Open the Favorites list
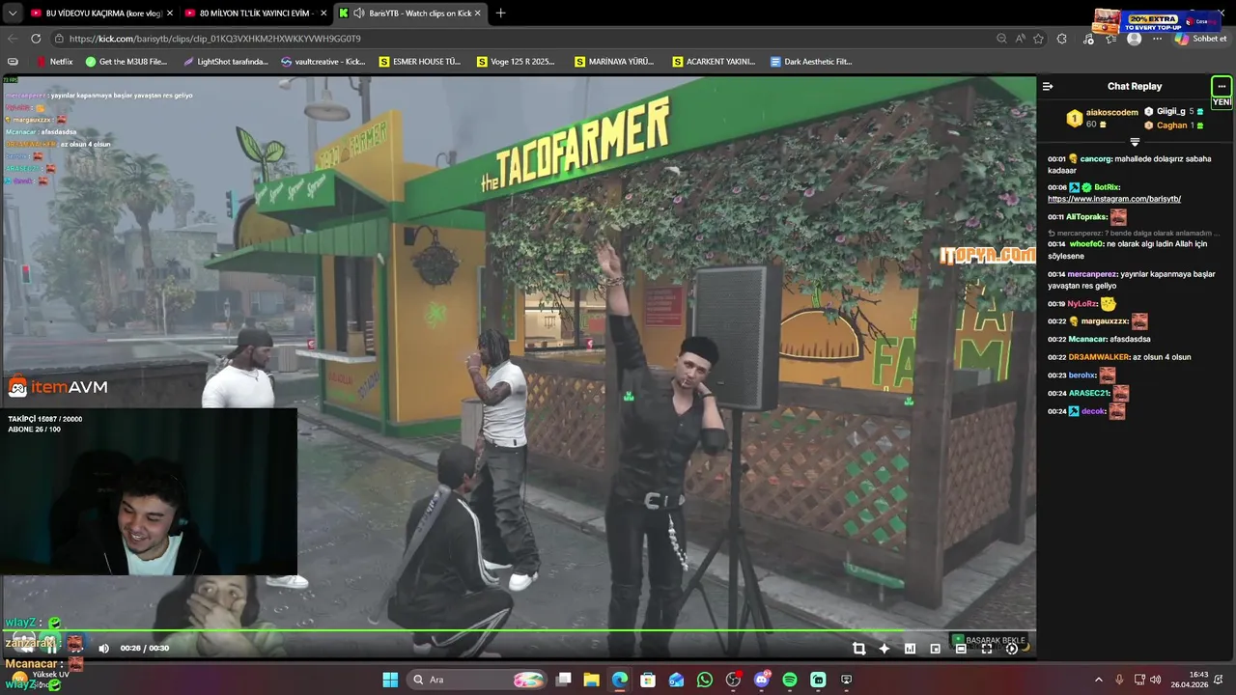The height and width of the screenshot is (695, 1236). tap(1111, 39)
